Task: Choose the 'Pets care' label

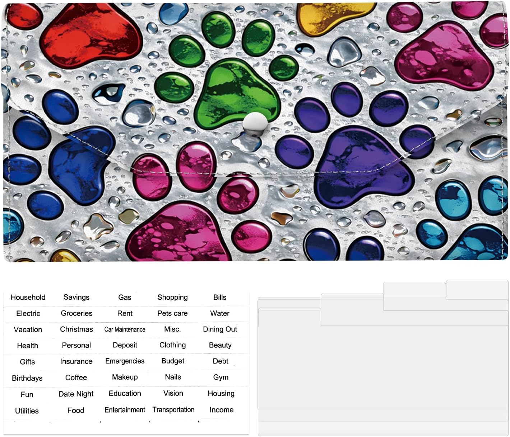Action: coord(172,313)
